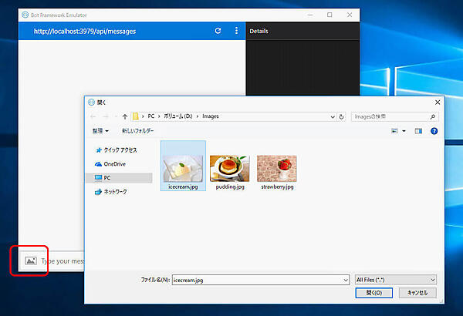Select the strawberry.jpg thumbnail
The image size is (463, 316).
click(x=276, y=168)
